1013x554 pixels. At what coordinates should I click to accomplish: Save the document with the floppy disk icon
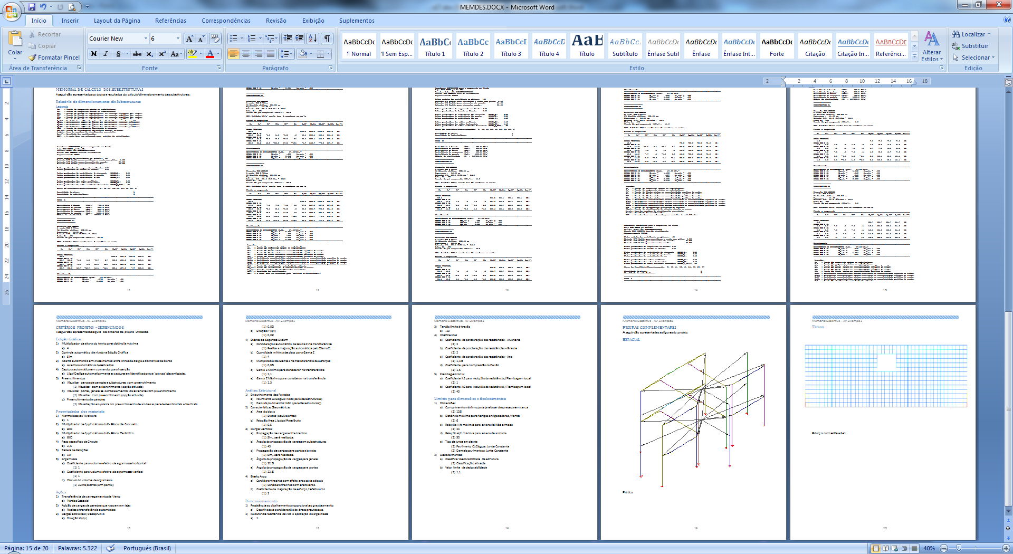click(x=32, y=7)
